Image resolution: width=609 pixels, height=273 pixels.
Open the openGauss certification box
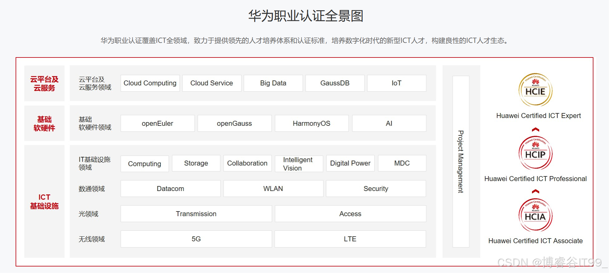click(x=235, y=123)
